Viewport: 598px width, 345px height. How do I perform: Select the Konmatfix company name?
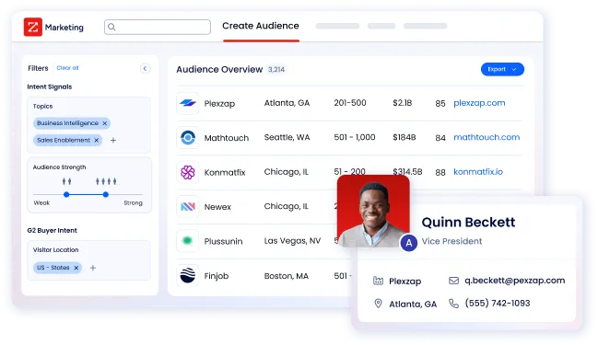(225, 173)
